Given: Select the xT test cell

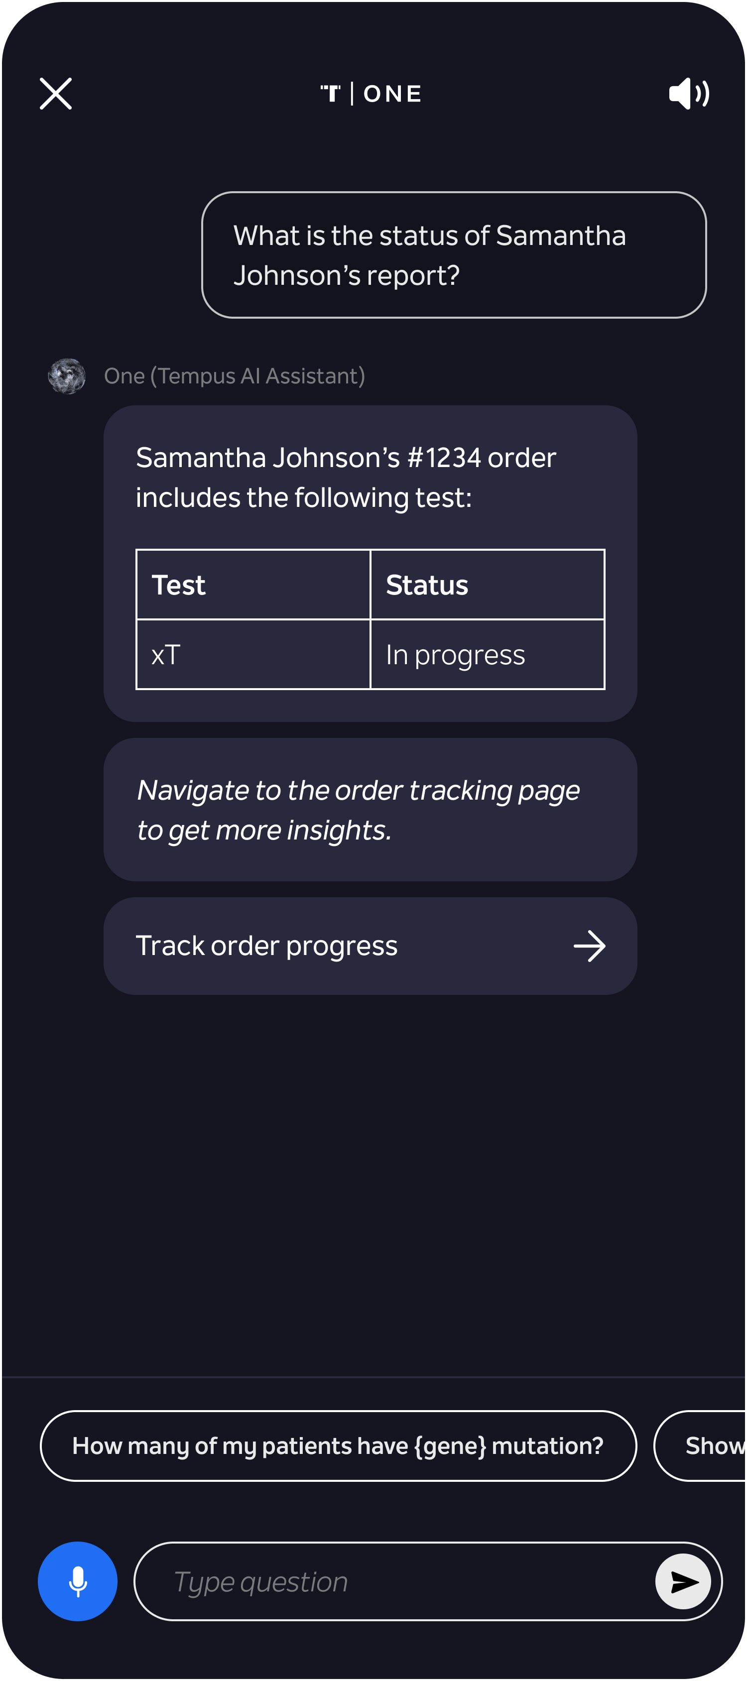Looking at the screenshot, I should pyautogui.click(x=253, y=654).
